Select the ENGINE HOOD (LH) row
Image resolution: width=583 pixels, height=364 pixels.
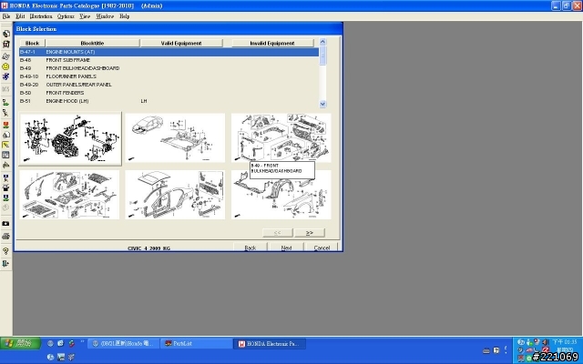click(x=169, y=101)
